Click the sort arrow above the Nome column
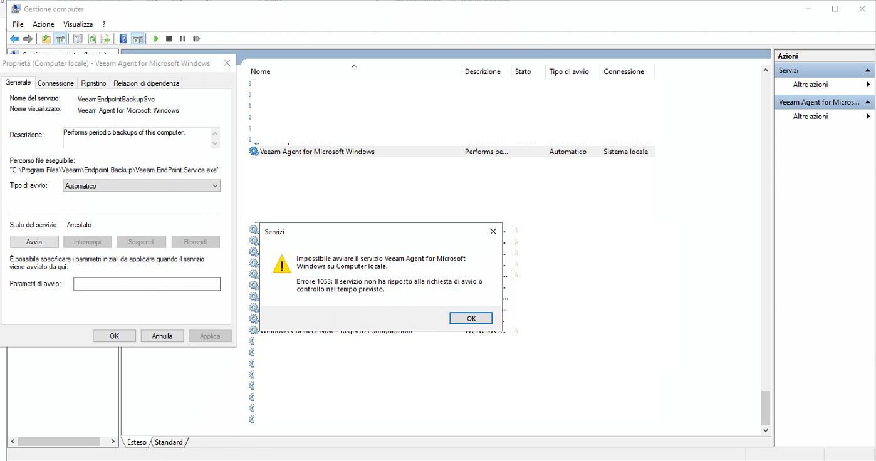876x461 pixels. click(x=354, y=66)
